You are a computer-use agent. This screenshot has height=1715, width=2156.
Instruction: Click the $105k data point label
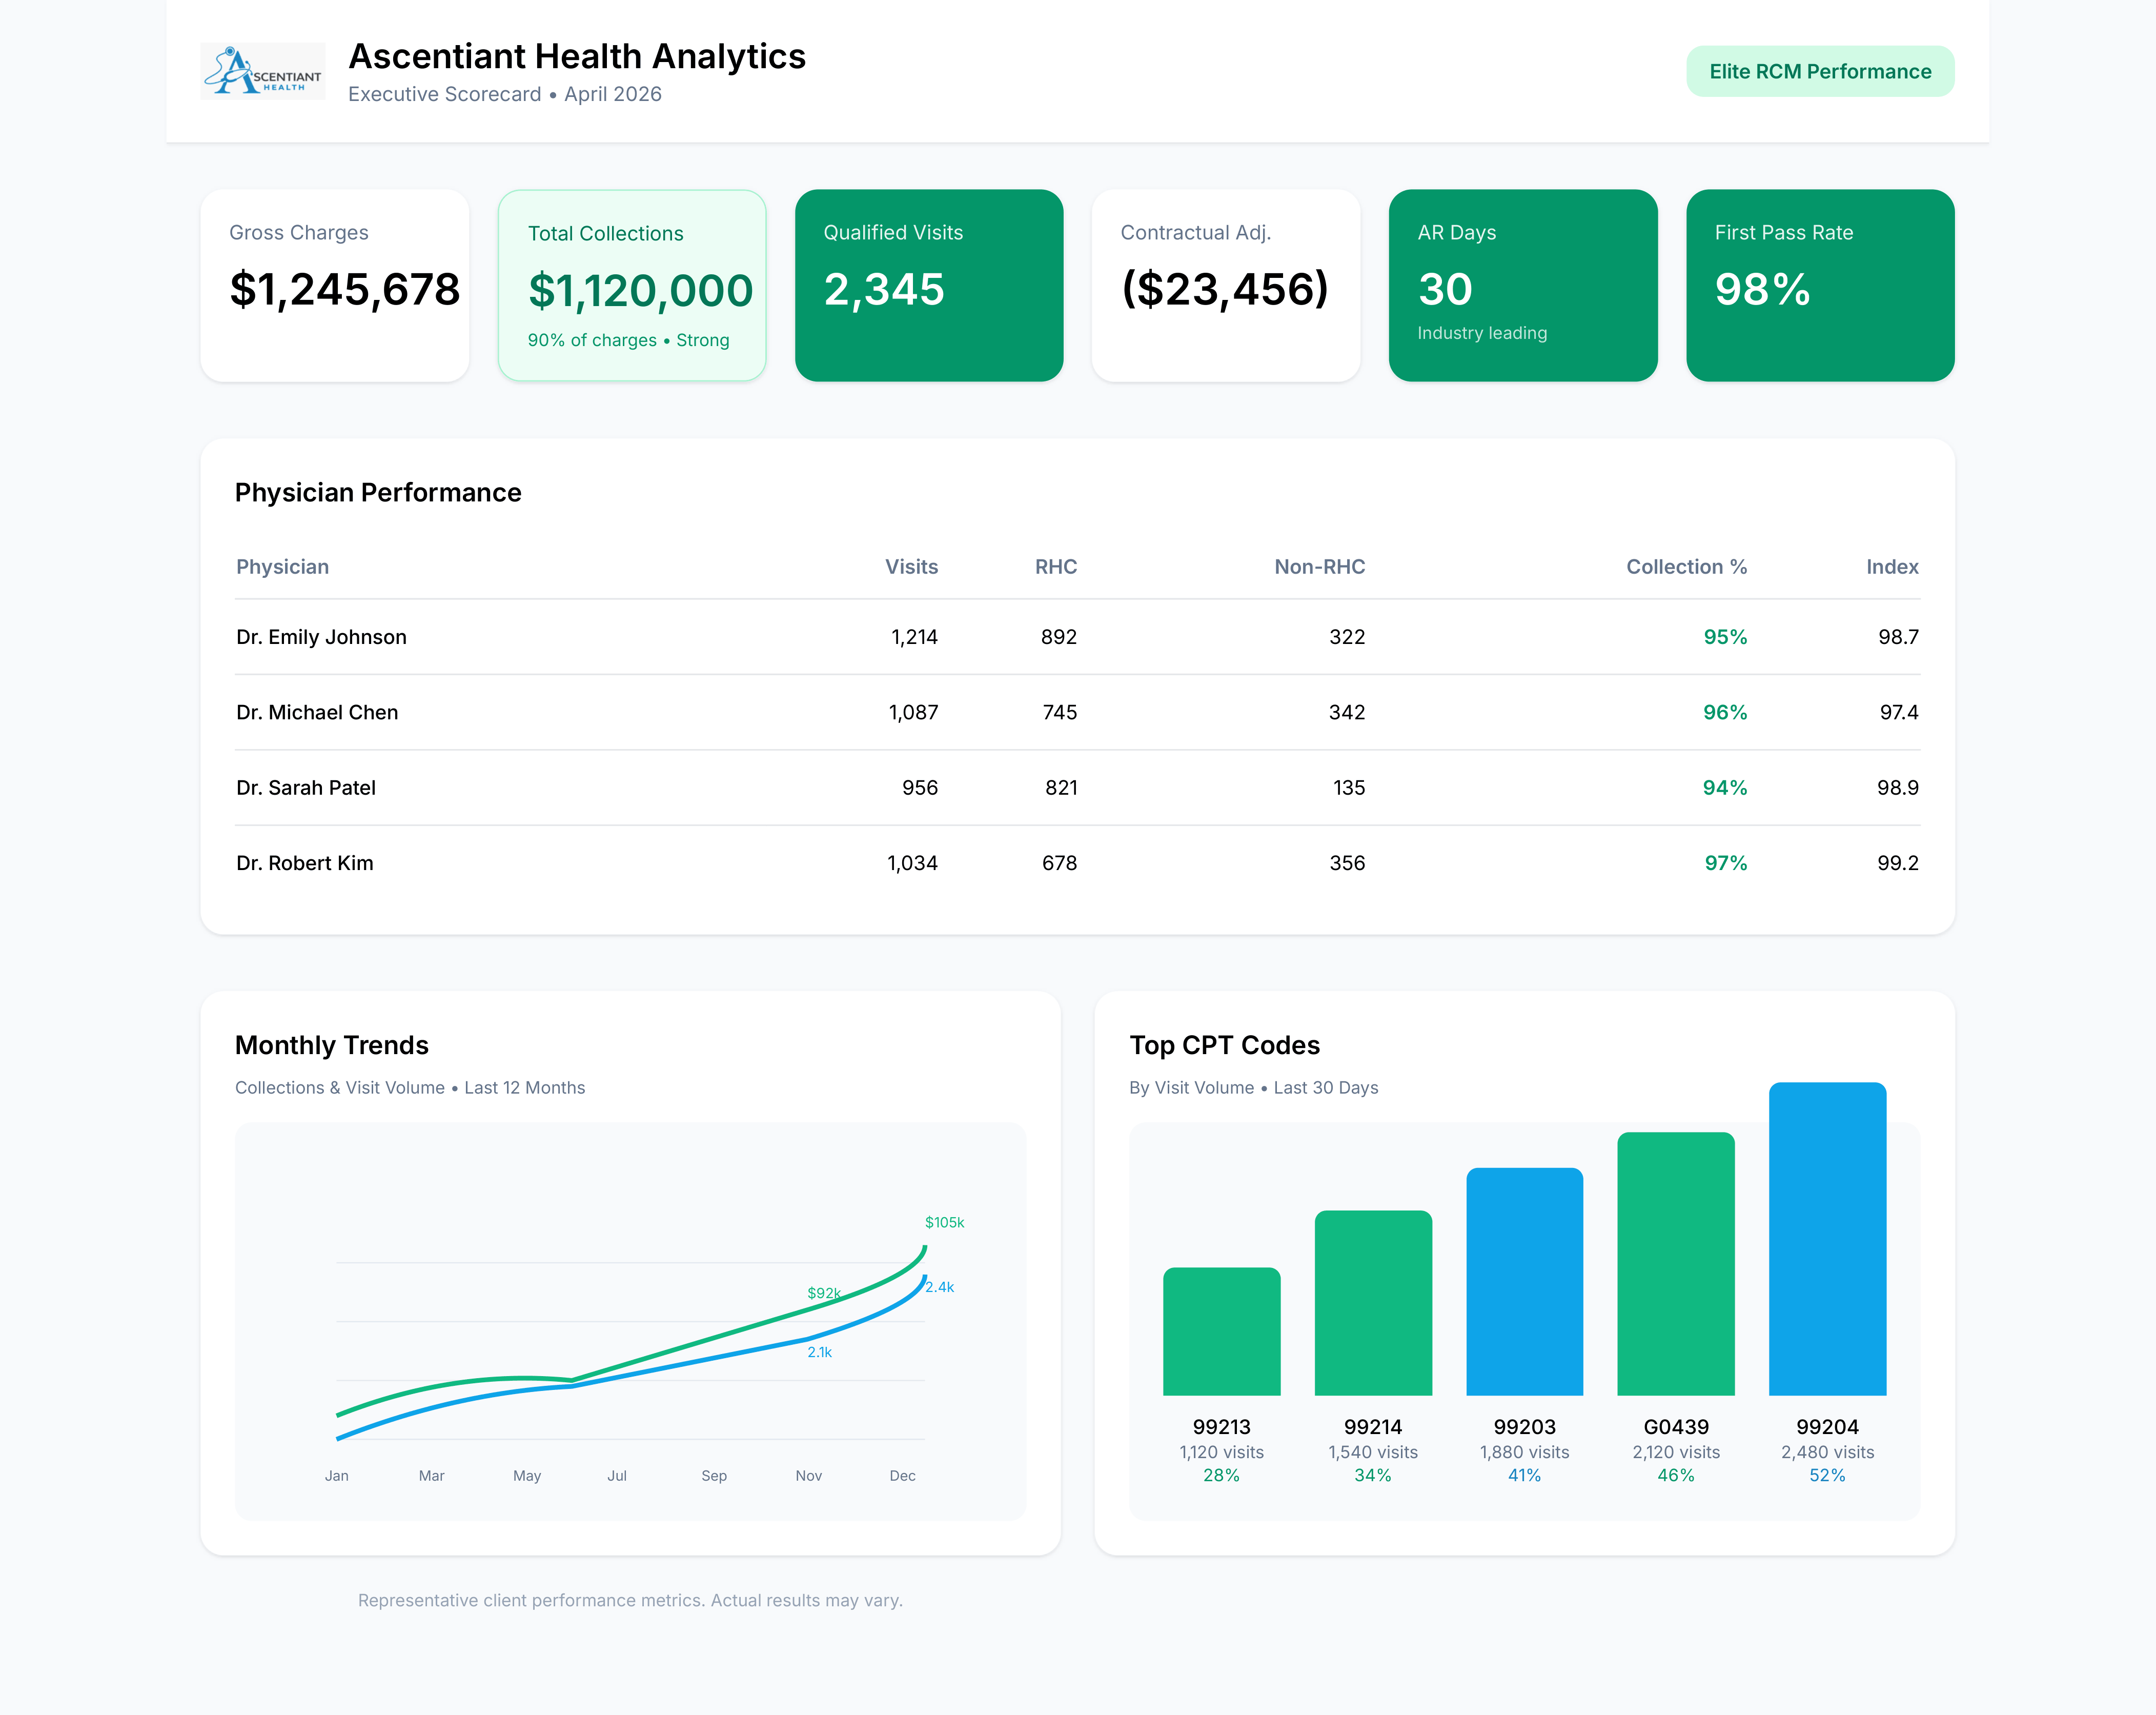tap(944, 1221)
